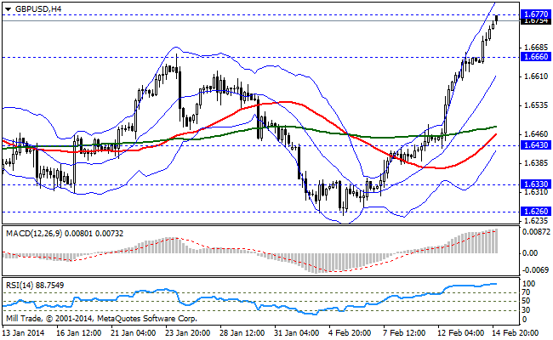Click the 1.6770 price level label
The height and width of the screenshot is (340, 553).
pyautogui.click(x=536, y=14)
